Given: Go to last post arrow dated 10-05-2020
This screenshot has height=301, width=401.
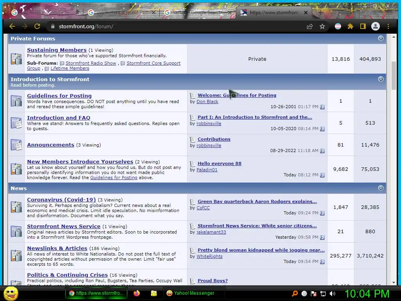Looking at the screenshot, I should pyautogui.click(x=322, y=129).
